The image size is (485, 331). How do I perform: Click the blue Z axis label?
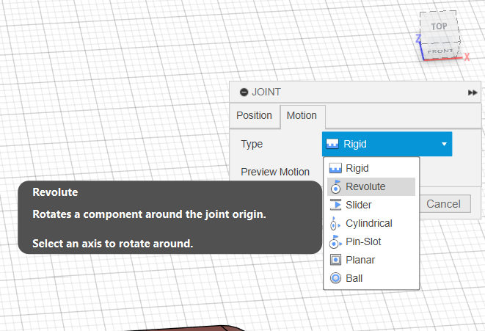(418, 39)
